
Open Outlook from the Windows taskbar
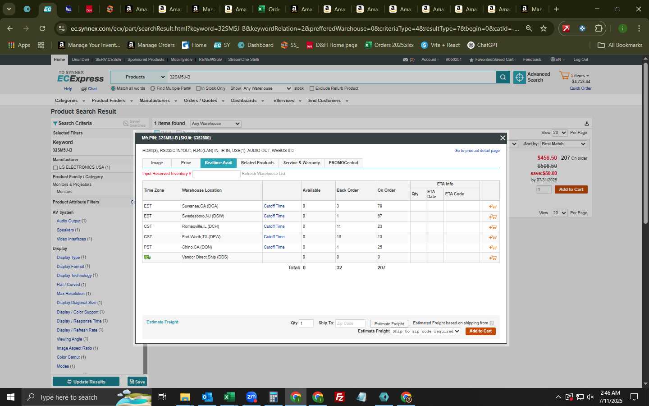click(x=207, y=397)
